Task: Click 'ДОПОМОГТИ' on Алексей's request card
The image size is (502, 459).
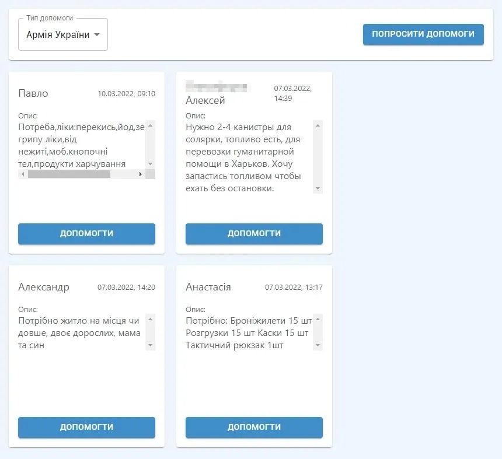Action: tap(253, 234)
